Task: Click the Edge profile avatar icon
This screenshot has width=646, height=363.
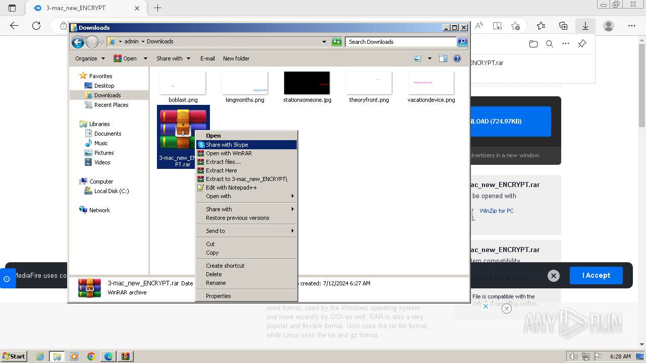Action: coord(609,26)
